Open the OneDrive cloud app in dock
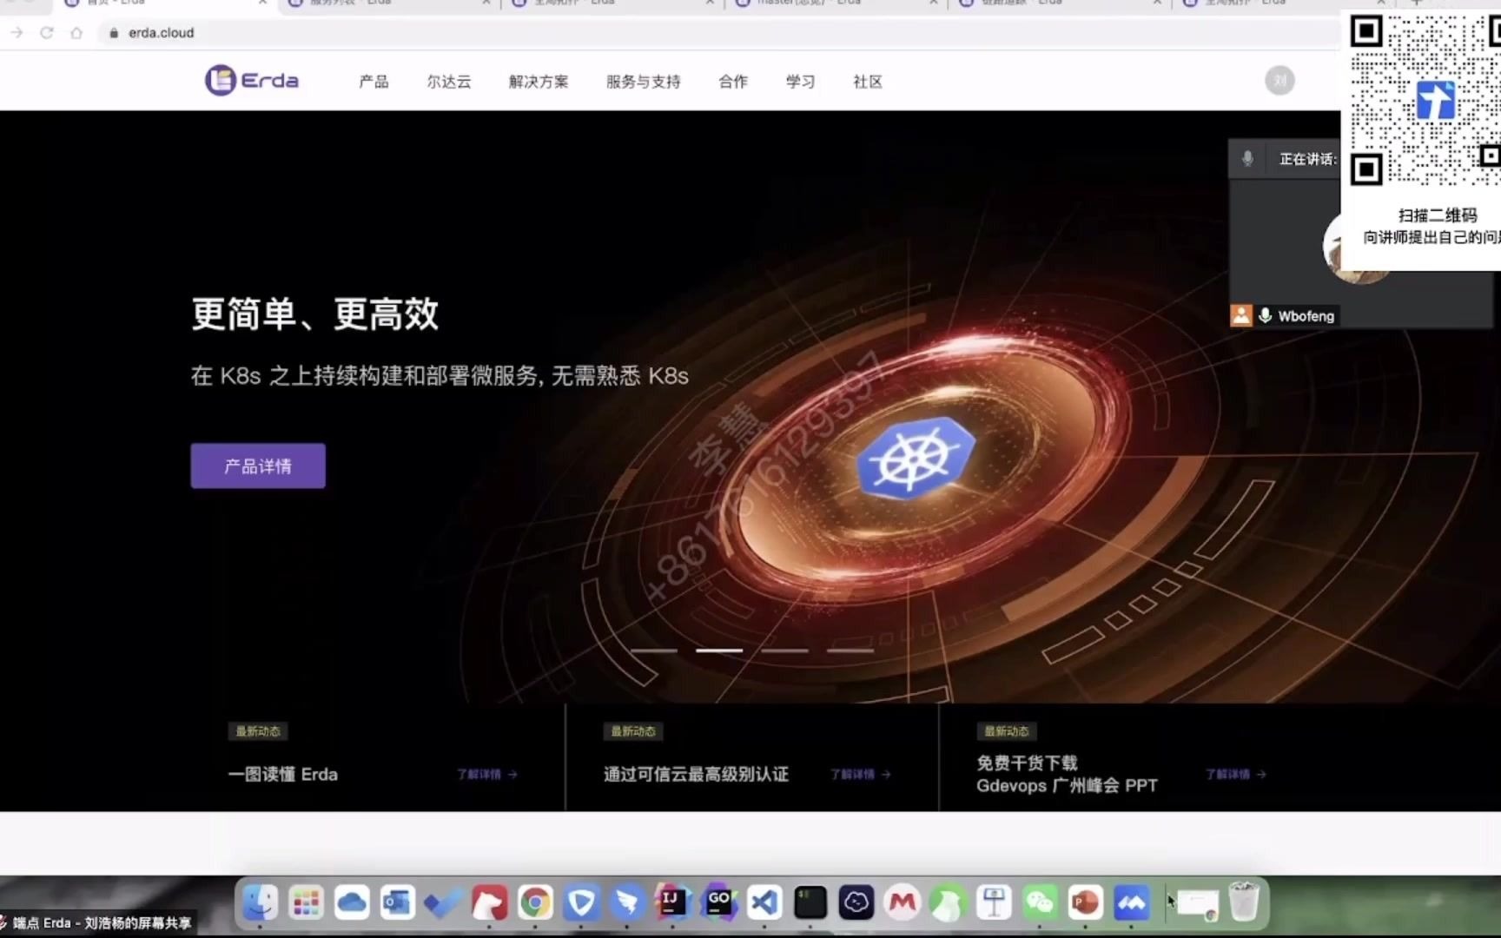The height and width of the screenshot is (938, 1501). [x=352, y=903]
